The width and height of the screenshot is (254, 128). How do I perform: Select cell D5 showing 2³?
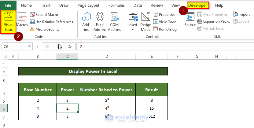(x=107, y=100)
